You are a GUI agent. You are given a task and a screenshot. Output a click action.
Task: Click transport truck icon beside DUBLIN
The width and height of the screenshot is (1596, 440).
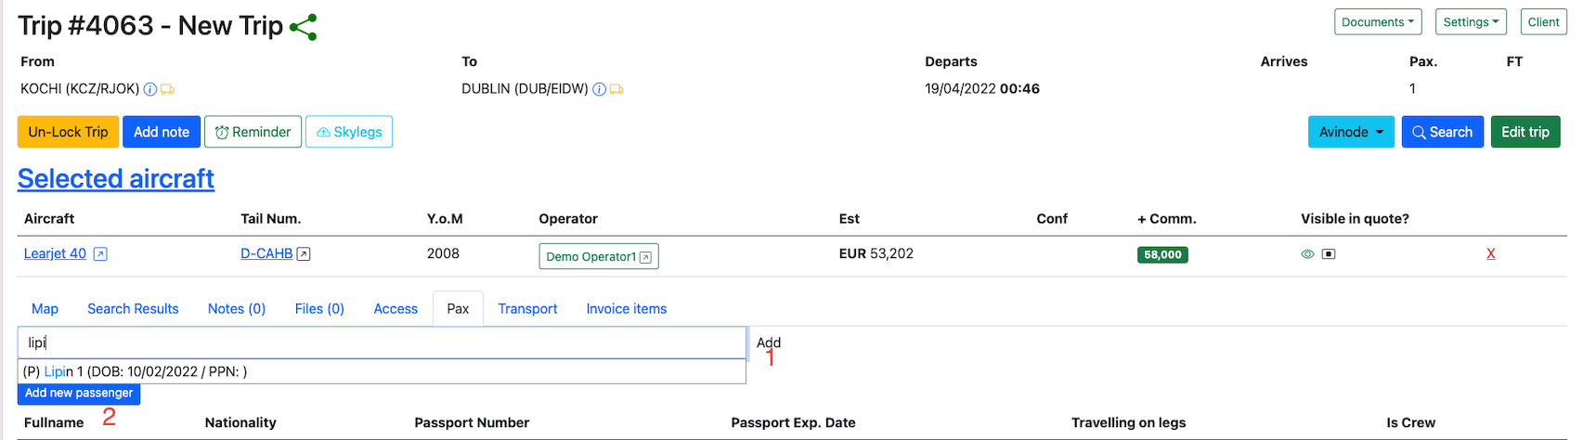point(616,89)
